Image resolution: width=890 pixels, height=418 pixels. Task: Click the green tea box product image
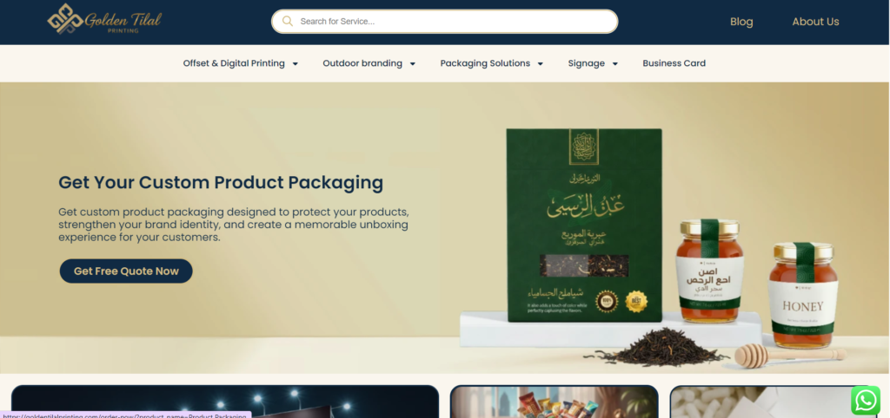584,225
